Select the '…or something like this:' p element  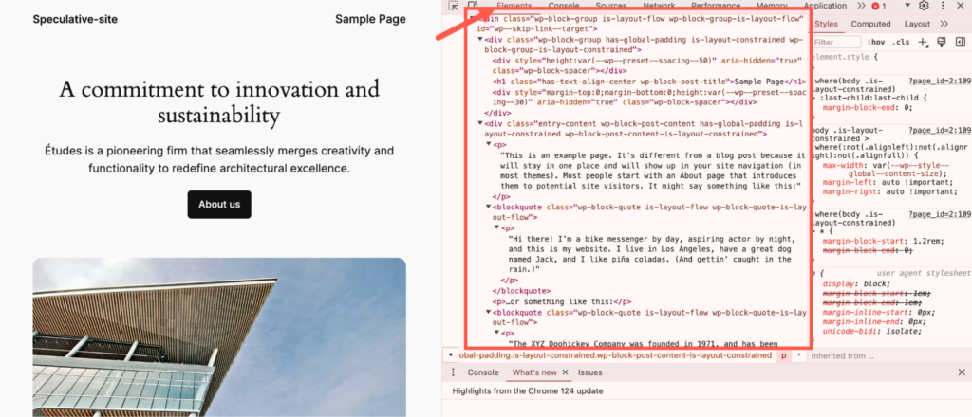coord(562,302)
